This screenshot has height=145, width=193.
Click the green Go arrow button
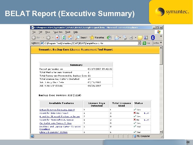pos(144,43)
